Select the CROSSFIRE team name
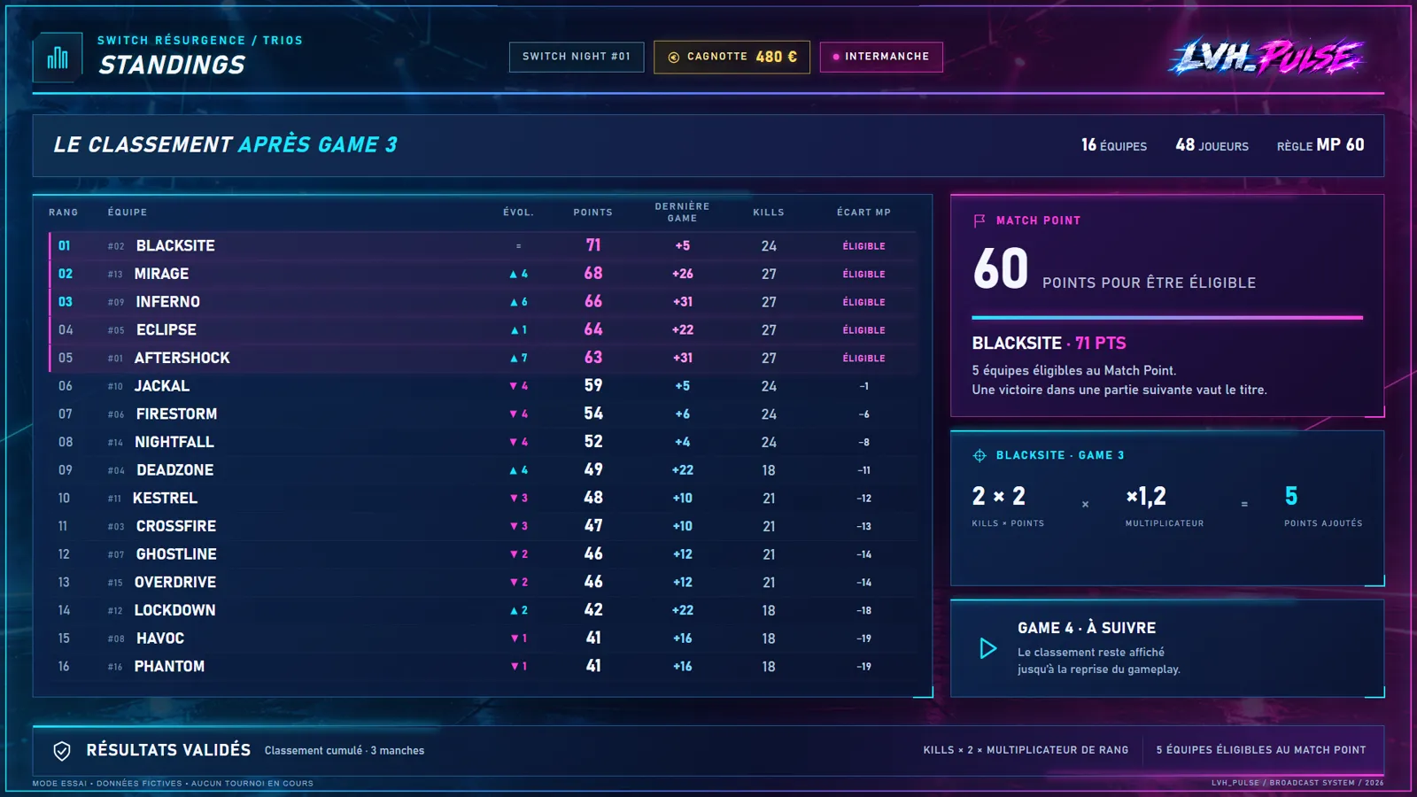The width and height of the screenshot is (1417, 797). pos(176,526)
